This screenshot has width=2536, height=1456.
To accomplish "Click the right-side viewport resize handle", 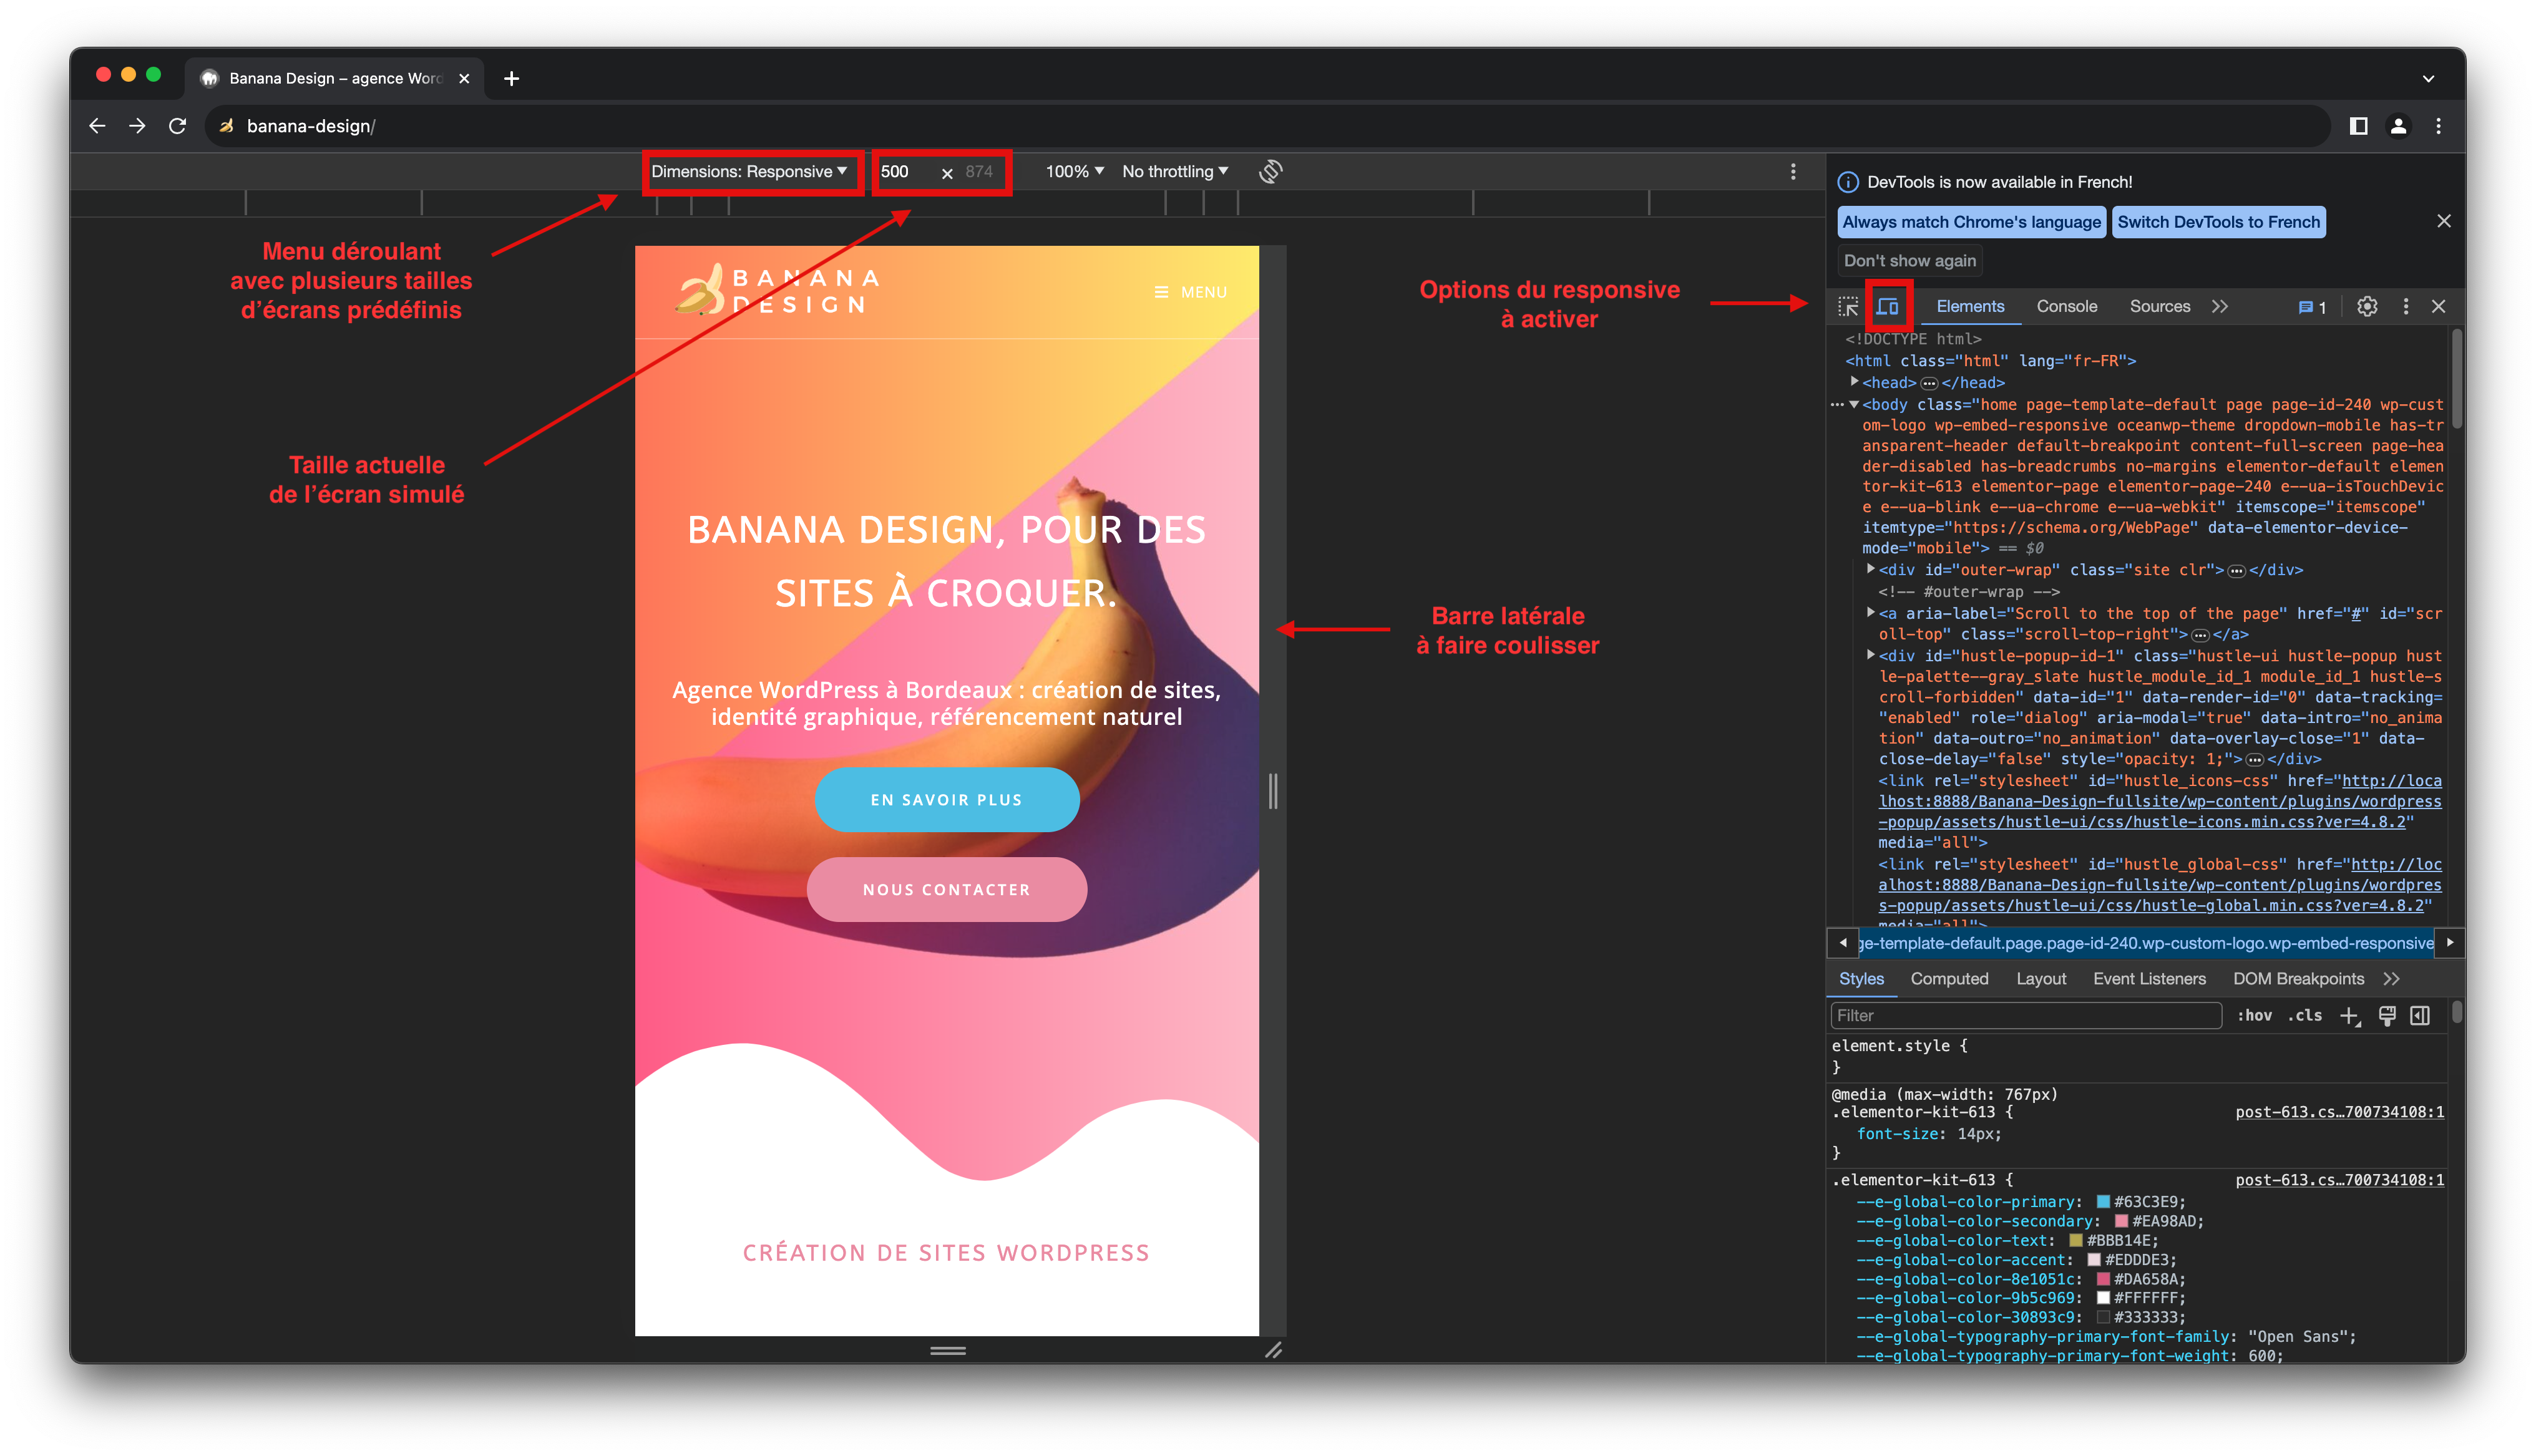I will [x=1273, y=791].
